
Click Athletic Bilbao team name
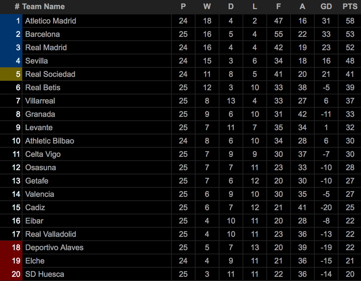pos(50,141)
